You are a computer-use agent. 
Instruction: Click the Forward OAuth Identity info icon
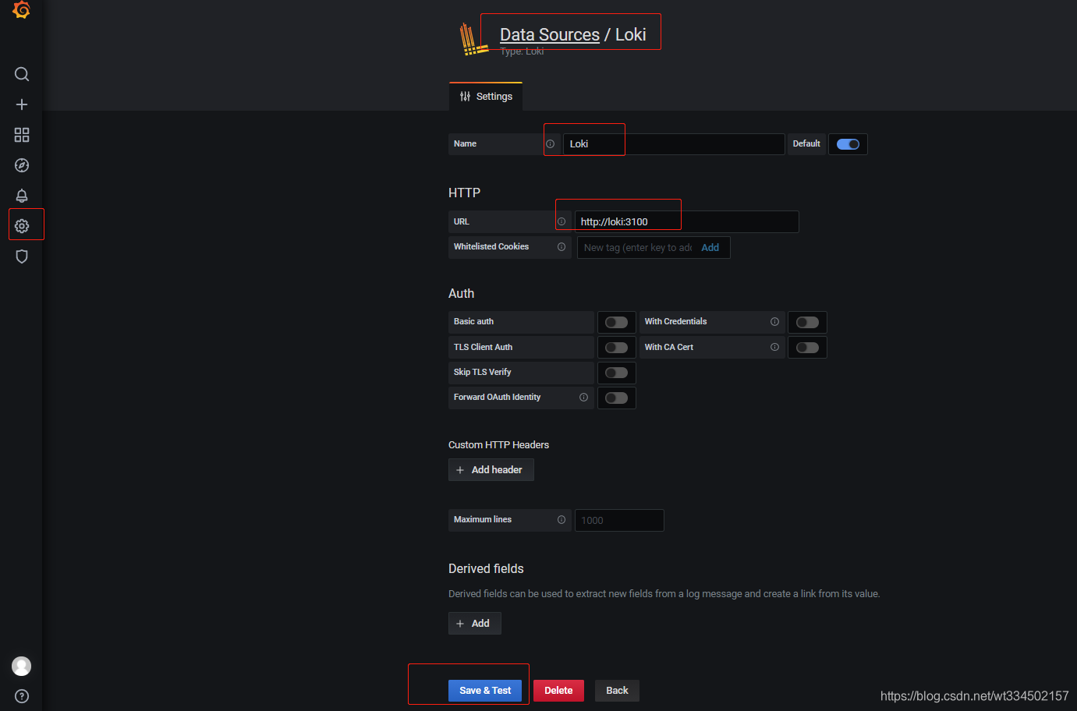tap(583, 398)
